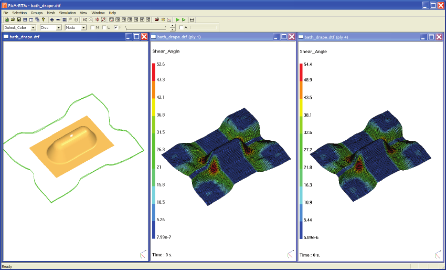Open the Mesh menu

point(51,13)
